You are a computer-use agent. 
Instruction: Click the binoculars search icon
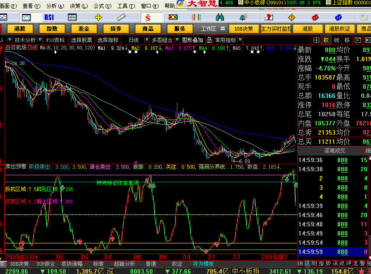point(220,17)
